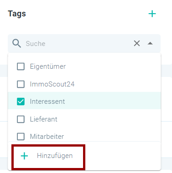Click the plus icon next to Hinzufügen

coord(24,156)
